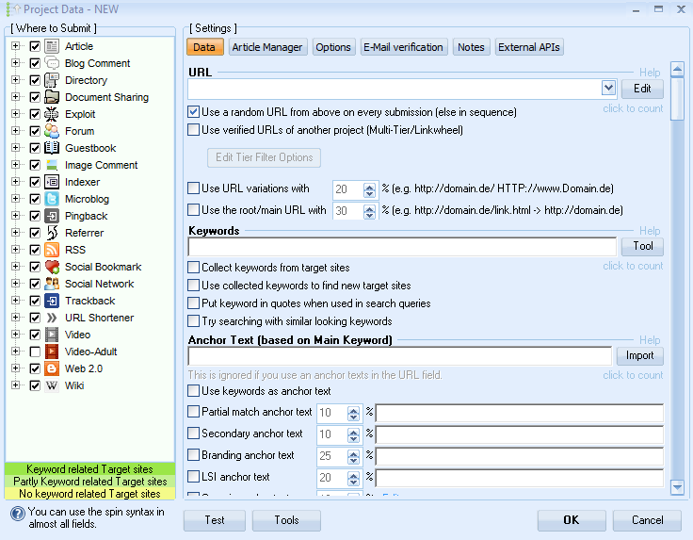Viewport: 693px width, 540px height.
Task: Click the Image Comment picture icon
Action: 52,165
